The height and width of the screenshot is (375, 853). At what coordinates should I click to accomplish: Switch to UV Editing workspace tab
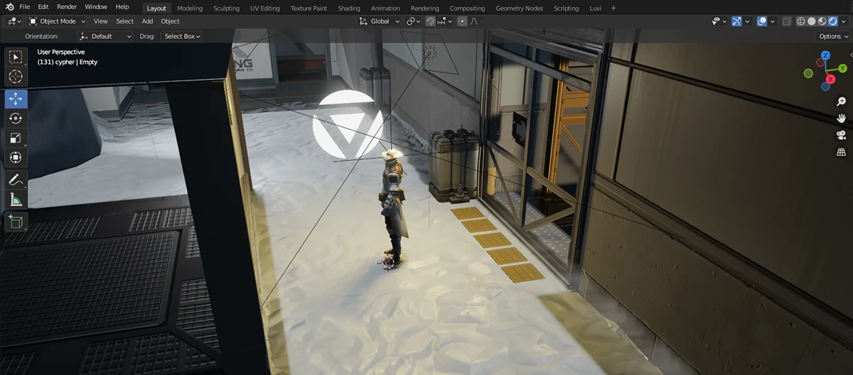pyautogui.click(x=265, y=9)
